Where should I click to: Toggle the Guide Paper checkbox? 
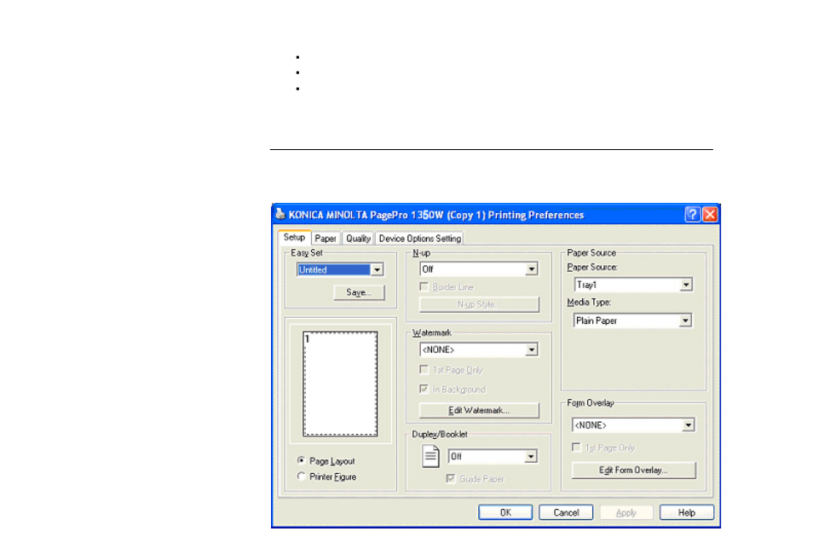click(451, 478)
